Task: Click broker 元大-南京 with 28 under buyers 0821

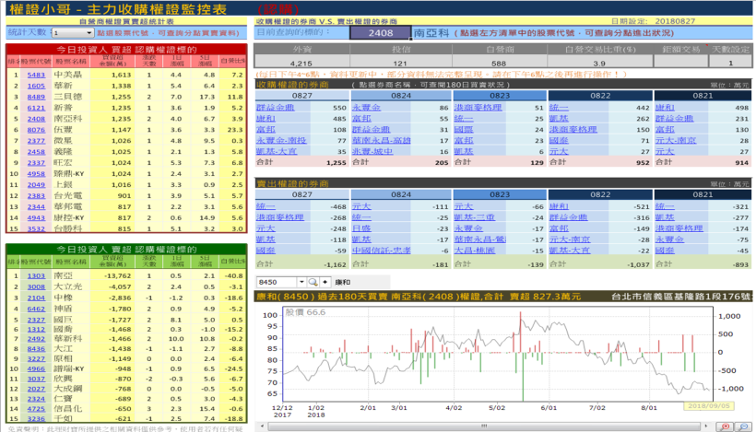Action: pos(676,141)
